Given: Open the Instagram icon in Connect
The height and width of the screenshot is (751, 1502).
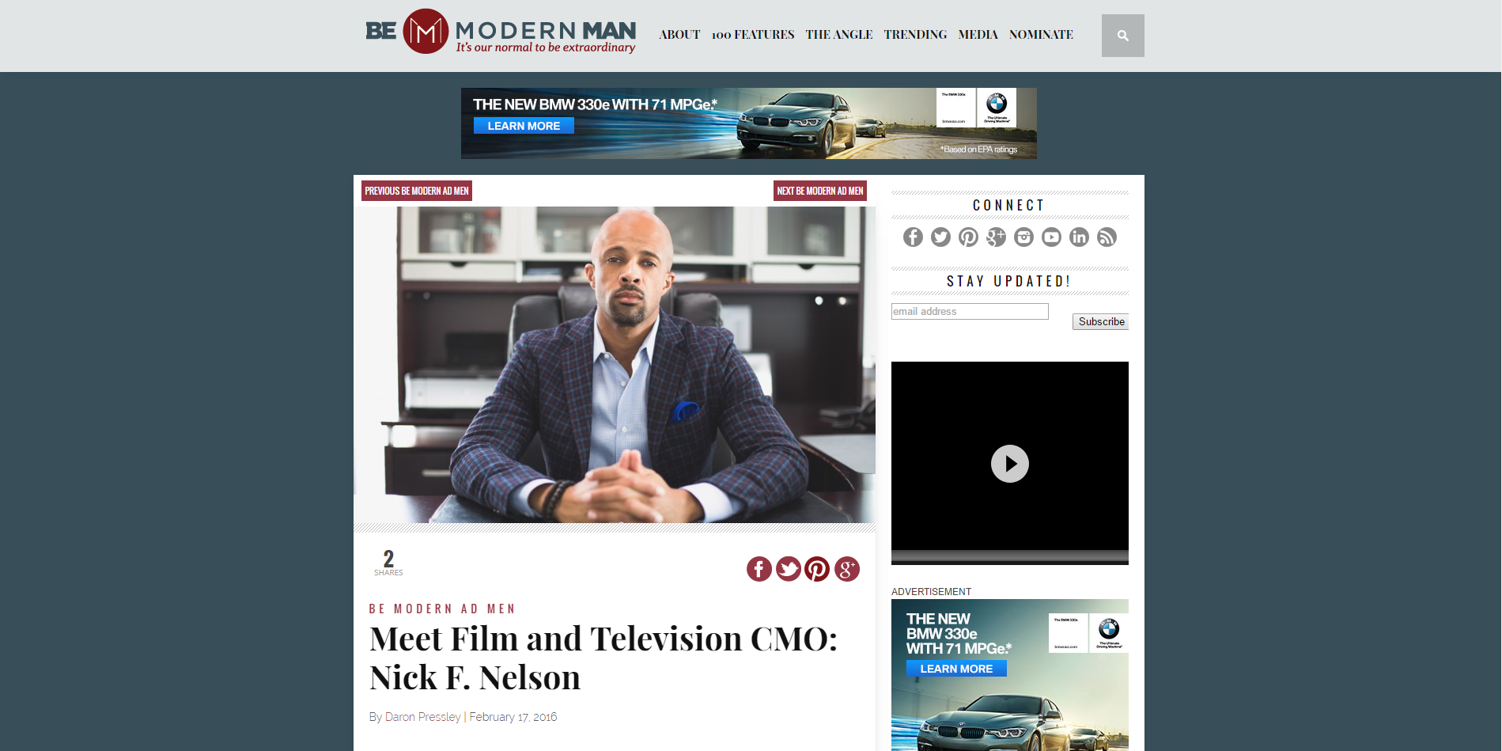Looking at the screenshot, I should [x=1023, y=237].
